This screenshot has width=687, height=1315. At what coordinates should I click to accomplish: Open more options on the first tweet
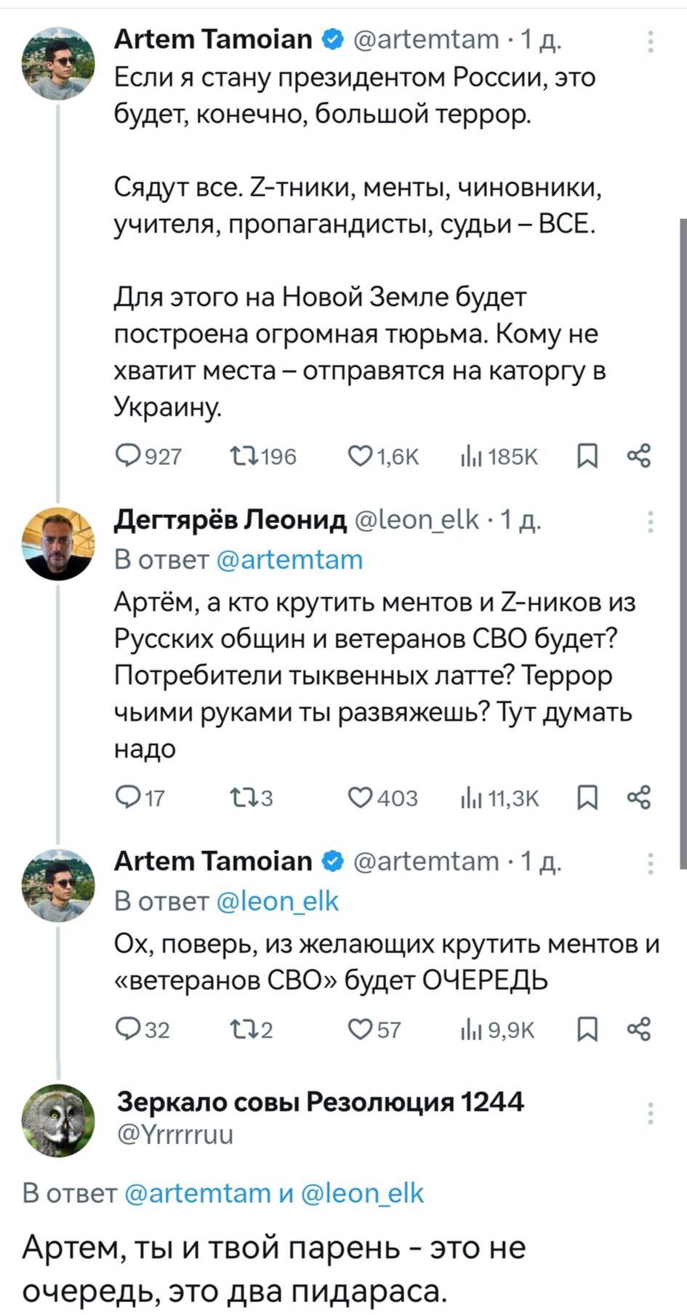[x=650, y=41]
